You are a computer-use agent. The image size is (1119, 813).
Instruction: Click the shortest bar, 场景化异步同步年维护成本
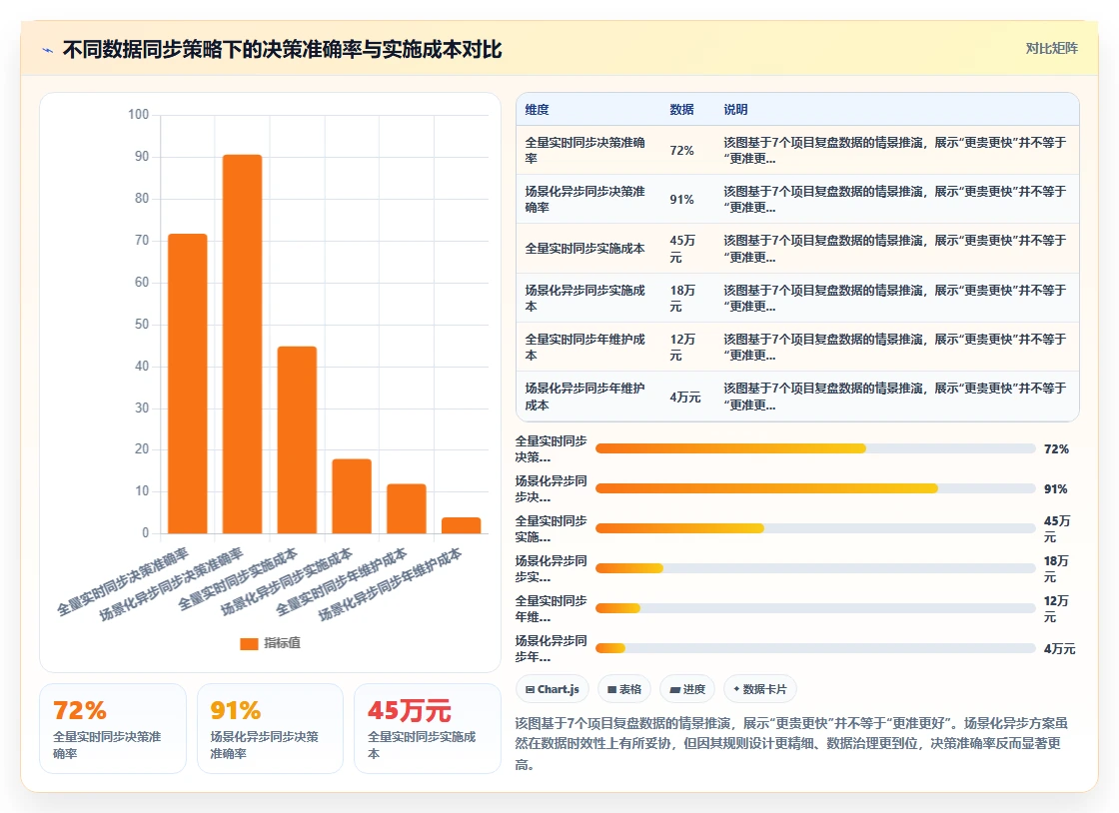461,525
